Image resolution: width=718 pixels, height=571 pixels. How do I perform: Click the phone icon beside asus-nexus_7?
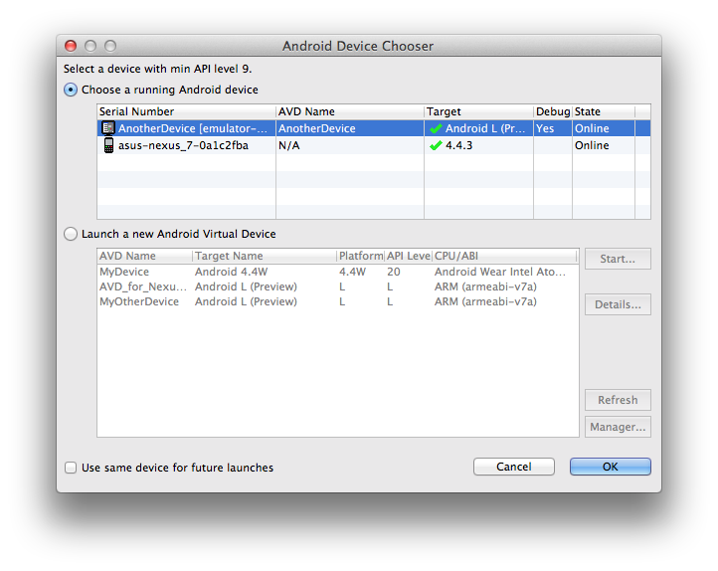[108, 145]
